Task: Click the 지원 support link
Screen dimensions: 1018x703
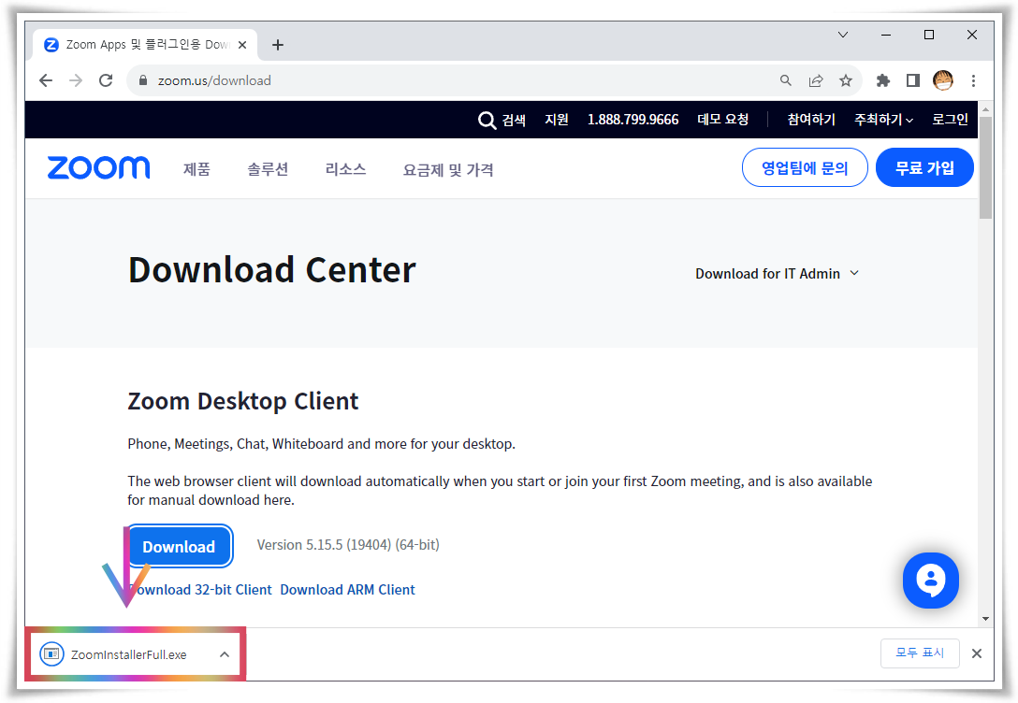Action: coord(557,120)
